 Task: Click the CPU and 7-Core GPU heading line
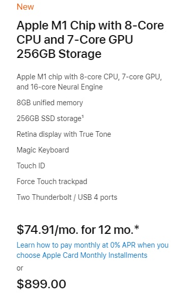tap(75, 40)
